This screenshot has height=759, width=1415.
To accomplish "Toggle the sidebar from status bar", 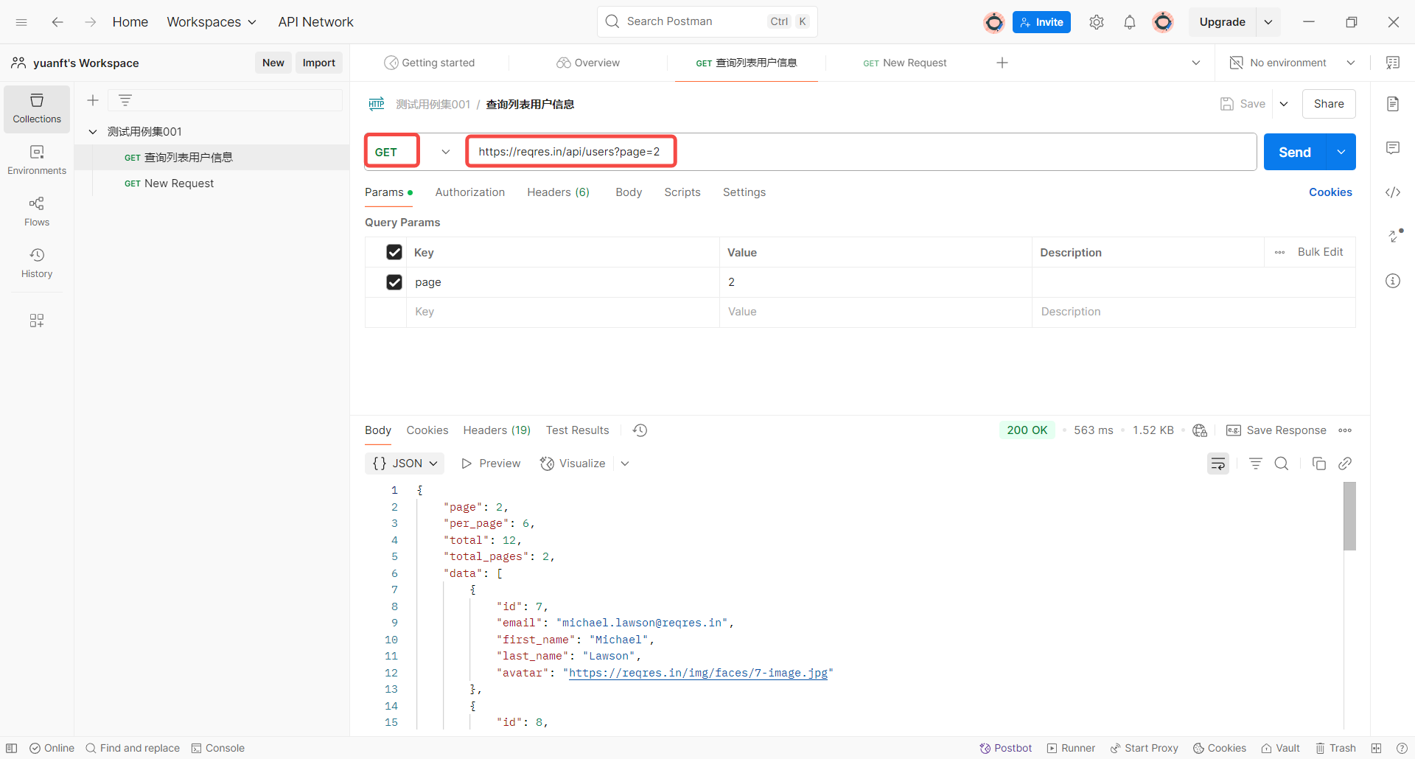I will [12, 748].
